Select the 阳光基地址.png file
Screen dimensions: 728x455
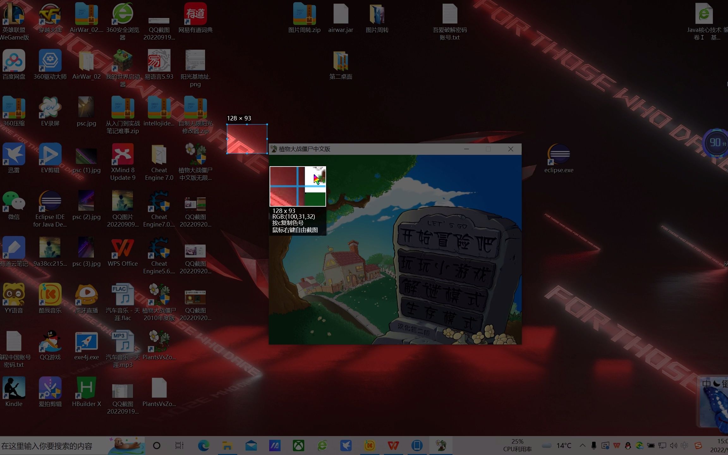[x=195, y=68]
